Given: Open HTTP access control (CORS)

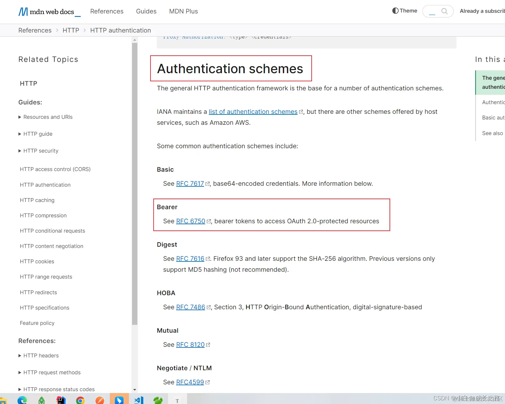Looking at the screenshot, I should (55, 169).
